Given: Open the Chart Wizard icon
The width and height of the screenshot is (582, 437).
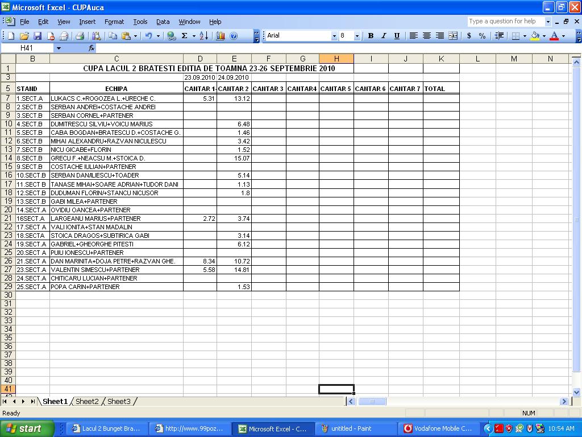Looking at the screenshot, I should pos(221,36).
